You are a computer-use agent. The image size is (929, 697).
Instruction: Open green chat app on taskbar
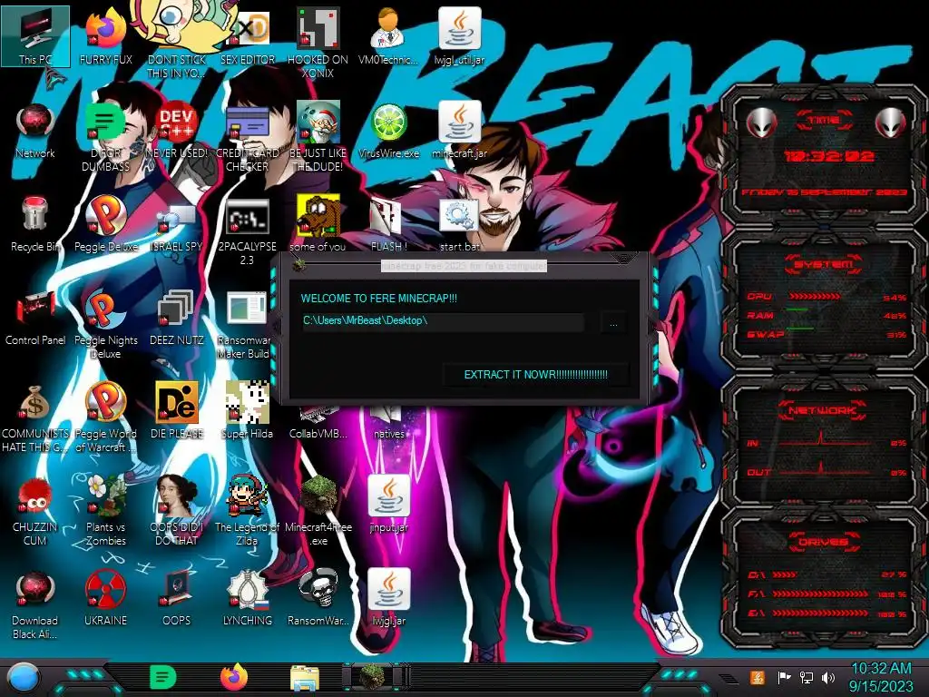coord(163,678)
